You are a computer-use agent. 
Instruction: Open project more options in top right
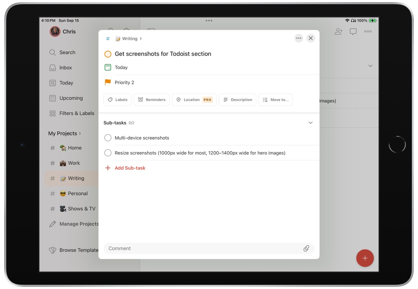[368, 31]
